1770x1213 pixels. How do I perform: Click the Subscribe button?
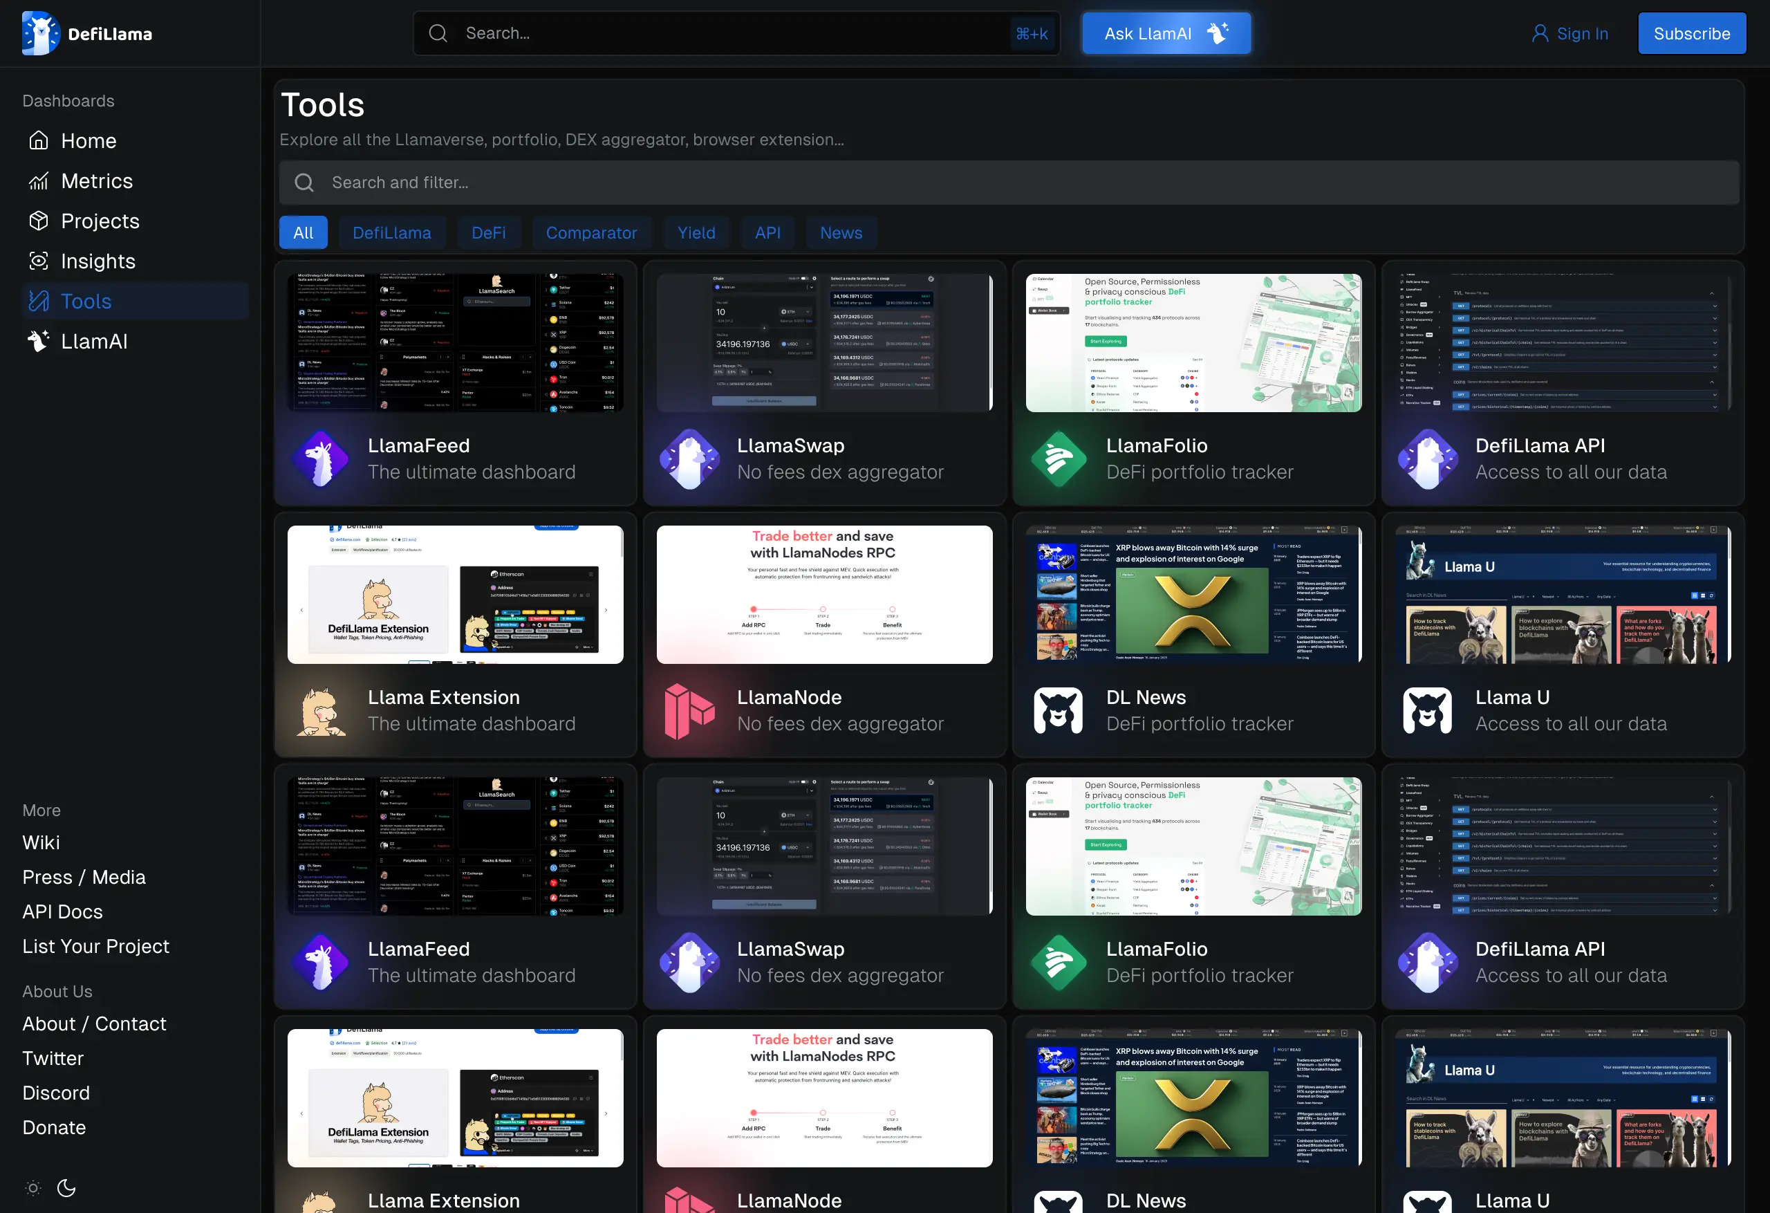point(1692,33)
